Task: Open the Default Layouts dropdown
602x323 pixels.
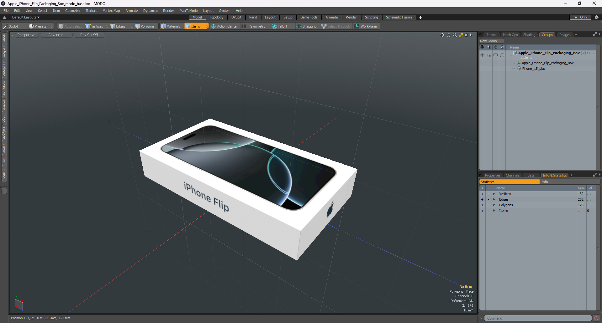Action: pyautogui.click(x=26, y=17)
